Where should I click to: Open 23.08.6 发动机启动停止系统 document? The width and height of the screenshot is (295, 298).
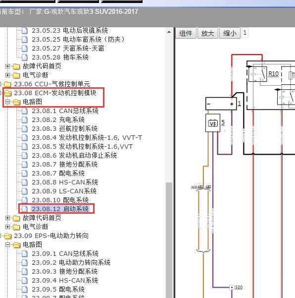tap(74, 156)
